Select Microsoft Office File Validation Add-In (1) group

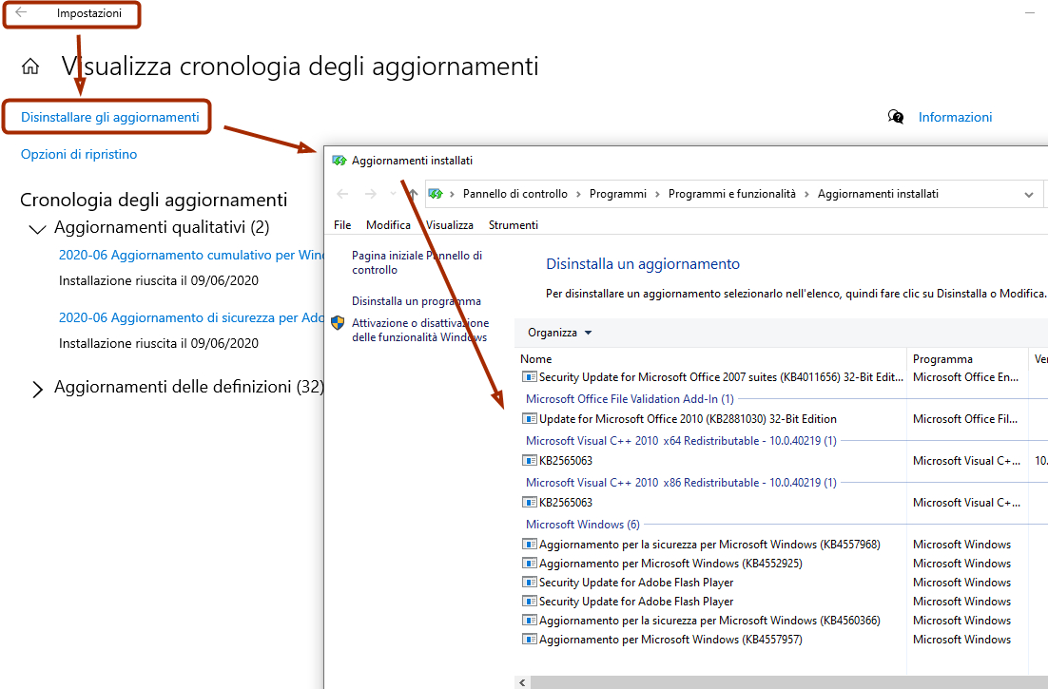click(x=630, y=398)
